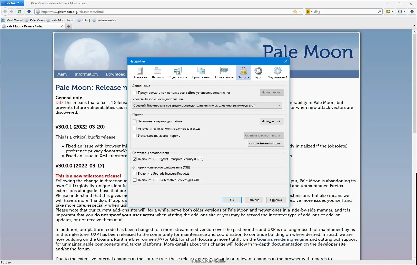Switch to the Содержимое settings pane

click(x=178, y=73)
